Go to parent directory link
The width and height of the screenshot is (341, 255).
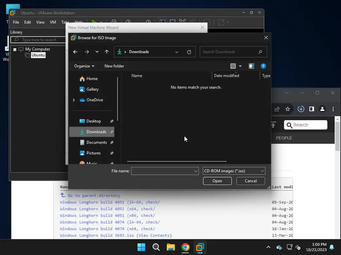[94, 196]
